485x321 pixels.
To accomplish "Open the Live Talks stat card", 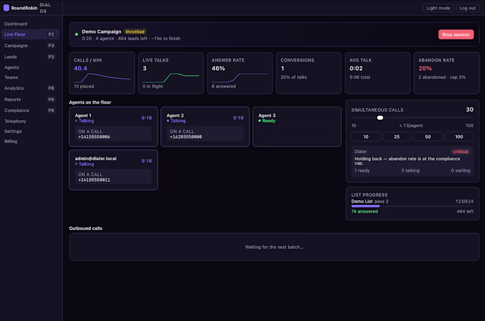I will tap(171, 73).
